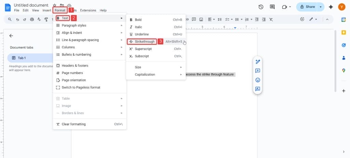Open the Insert menu
The width and height of the screenshot is (350, 158).
[x=46, y=10]
